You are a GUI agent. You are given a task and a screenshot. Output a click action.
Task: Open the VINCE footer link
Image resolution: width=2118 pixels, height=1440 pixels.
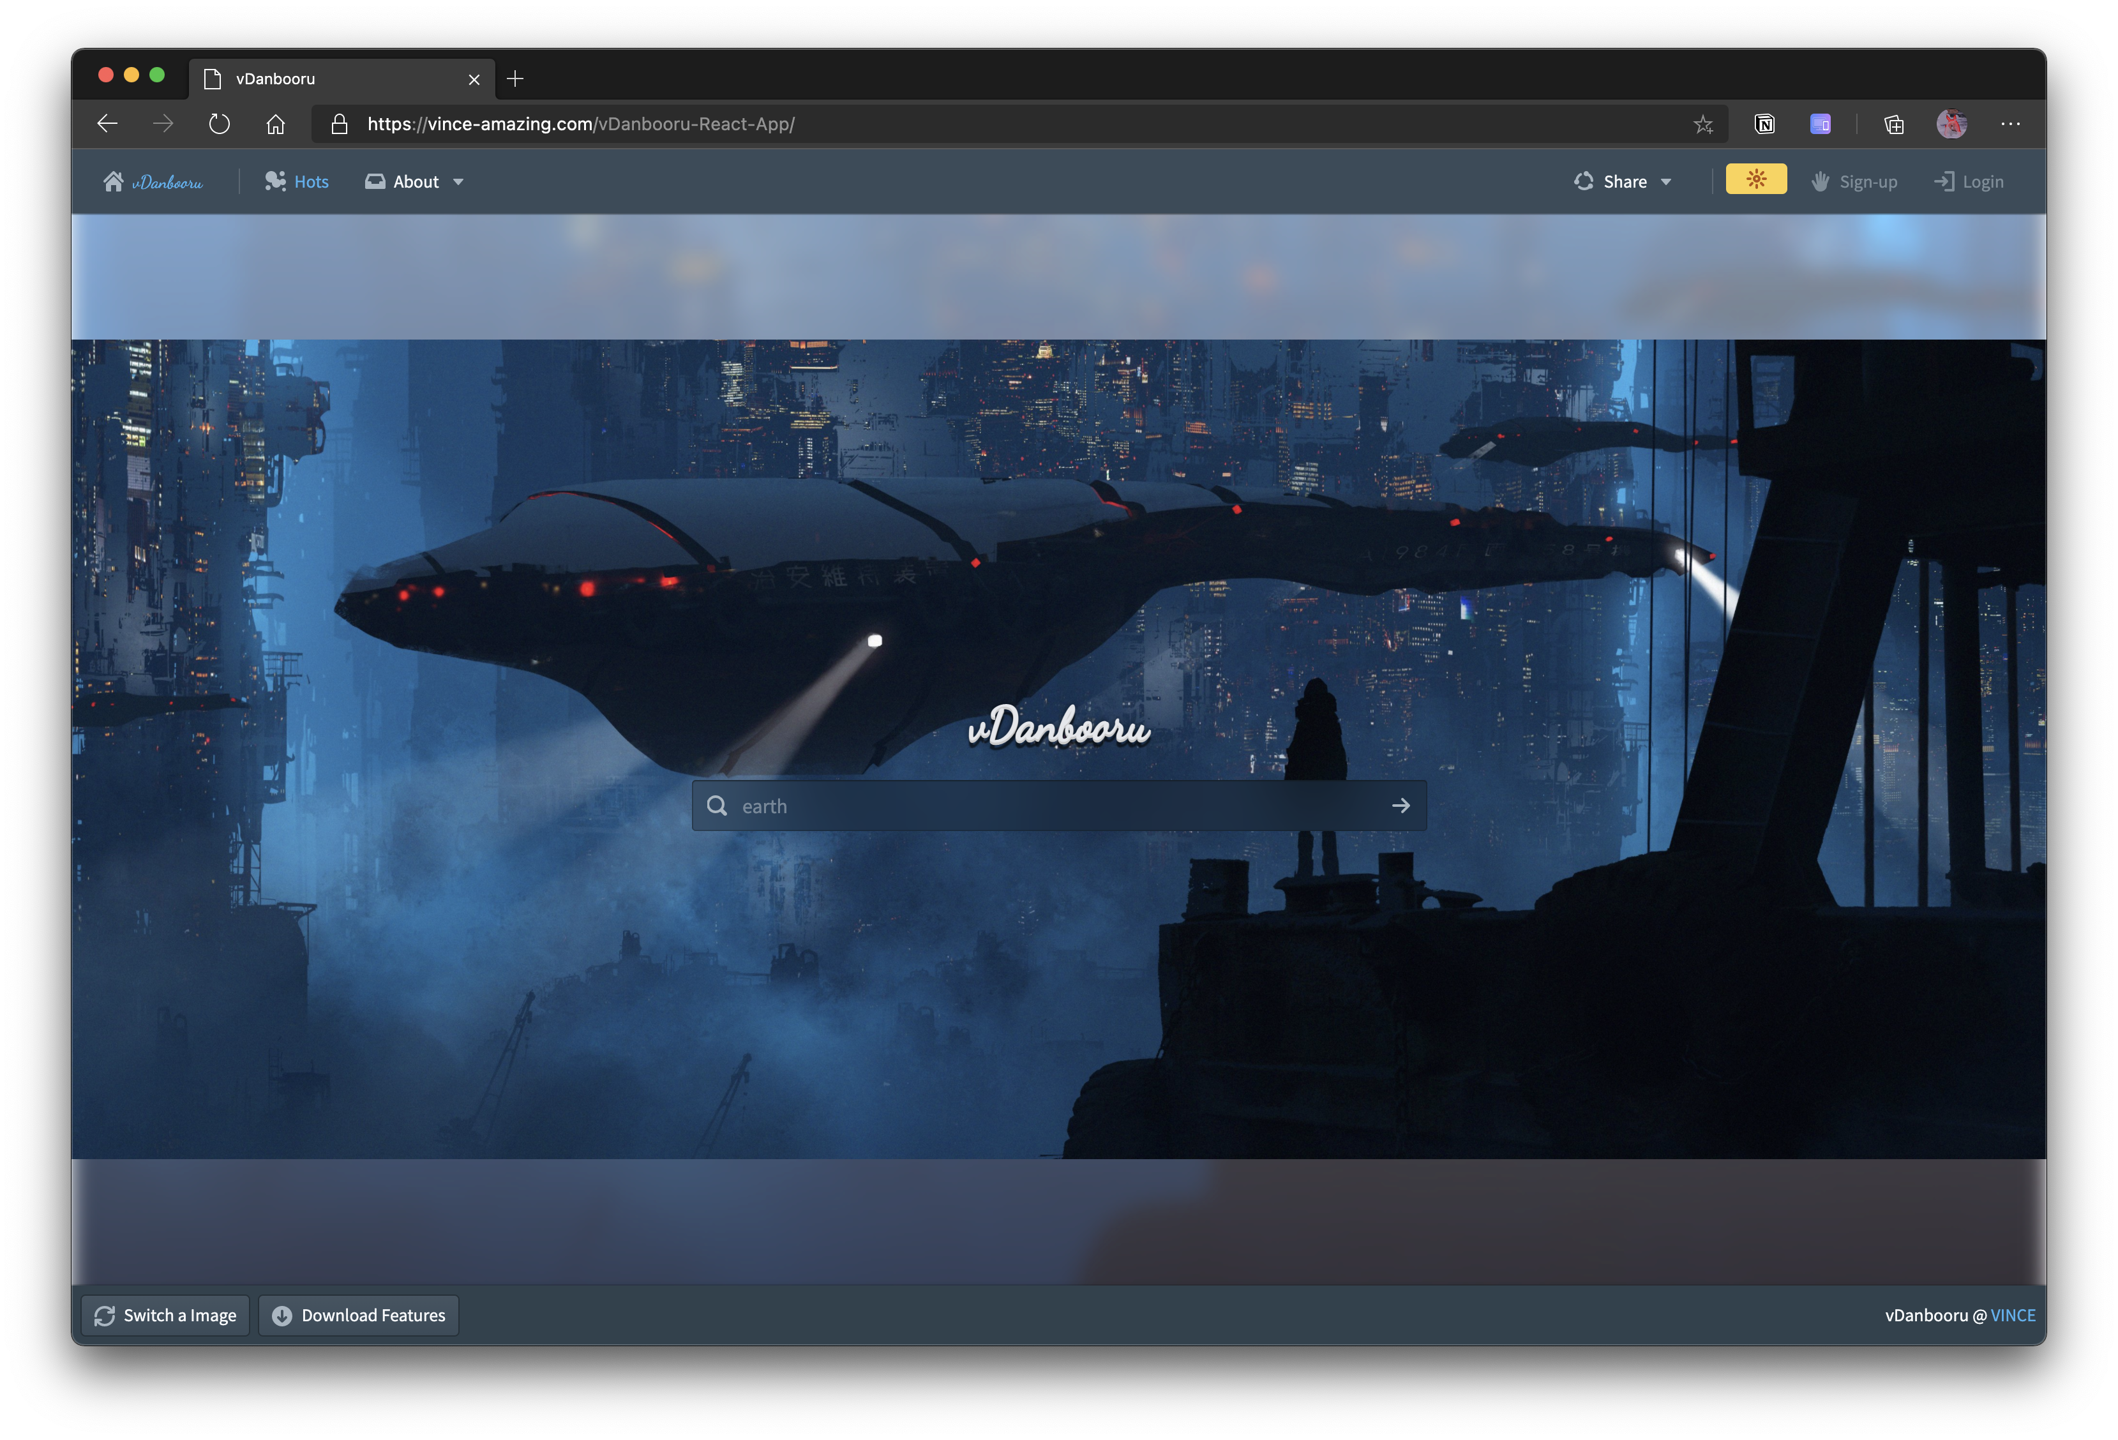point(2012,1315)
